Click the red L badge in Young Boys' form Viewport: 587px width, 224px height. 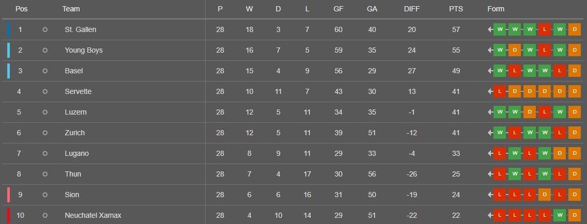pyautogui.click(x=544, y=50)
